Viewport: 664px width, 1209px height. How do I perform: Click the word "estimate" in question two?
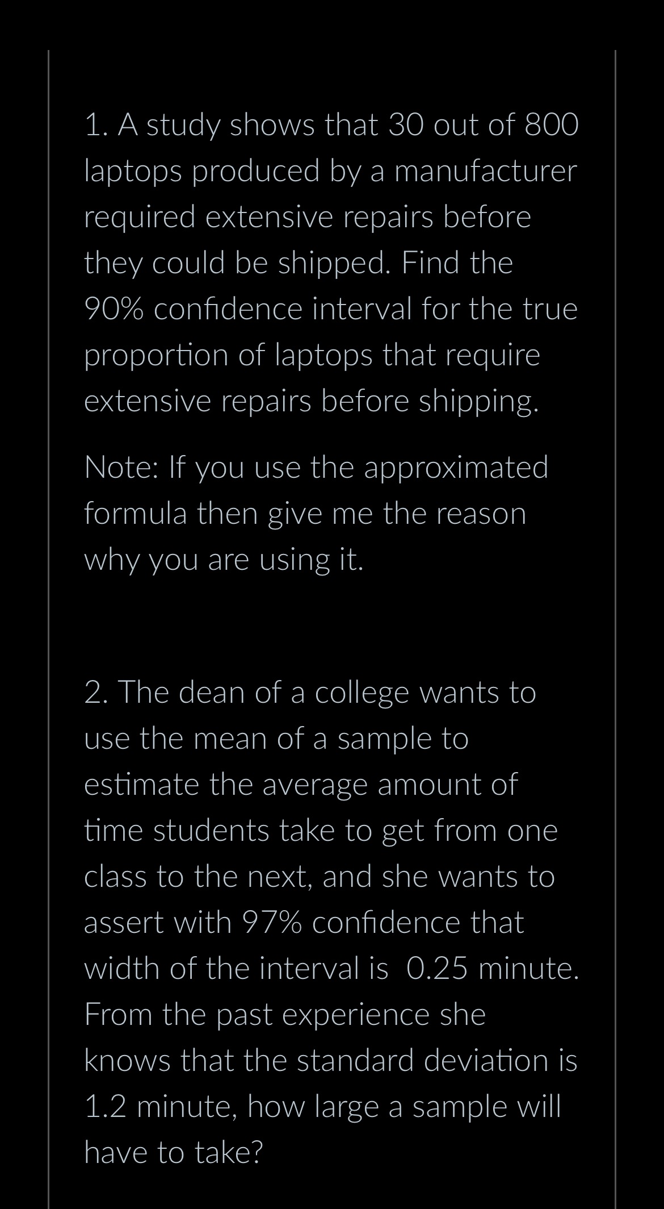pyautogui.click(x=141, y=785)
